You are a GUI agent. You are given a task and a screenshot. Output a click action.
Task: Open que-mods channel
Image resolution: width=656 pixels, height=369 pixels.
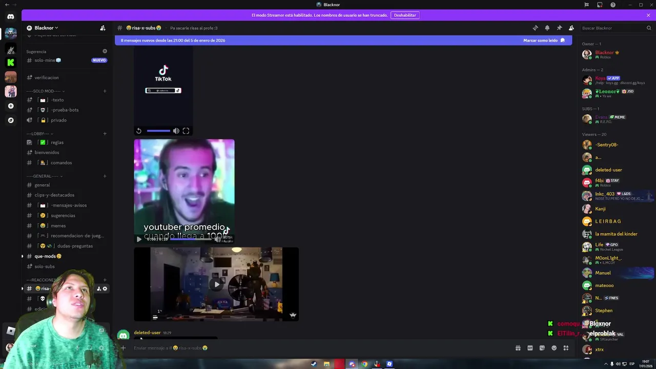coord(67,256)
